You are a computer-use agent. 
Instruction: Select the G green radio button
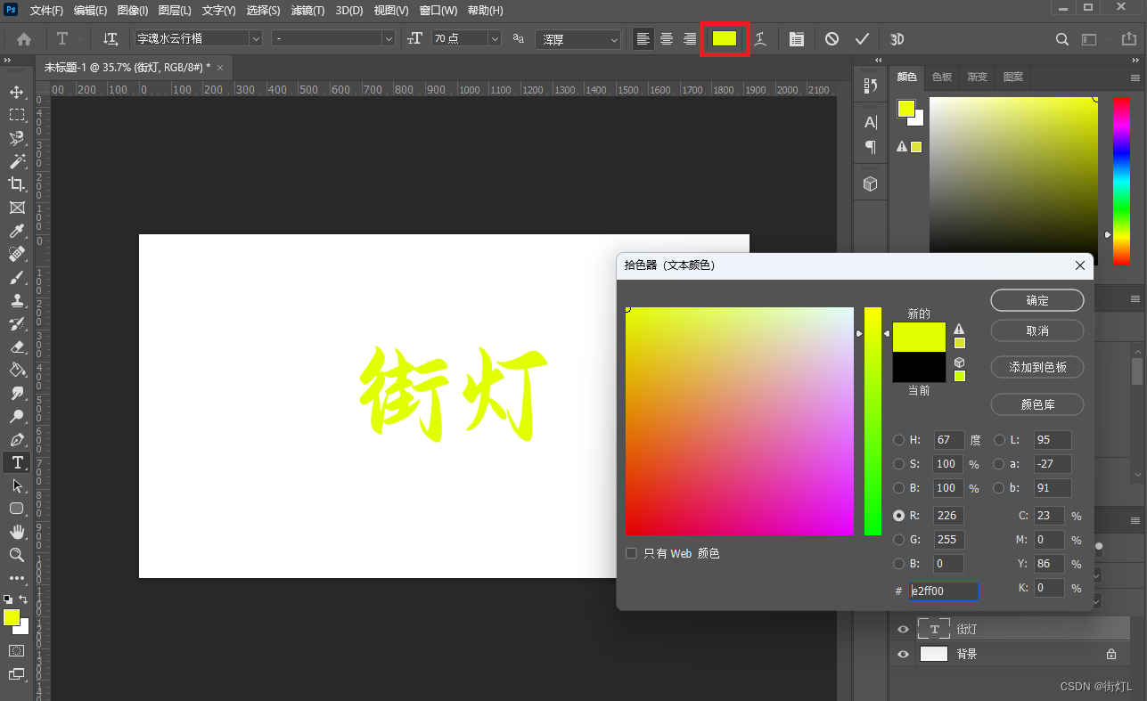pyautogui.click(x=899, y=539)
